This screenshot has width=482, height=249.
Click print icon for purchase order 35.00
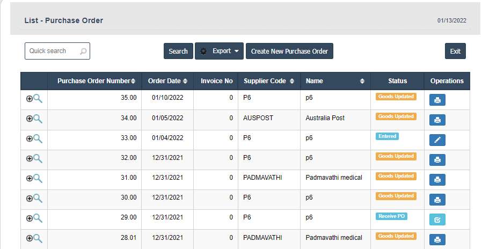(x=437, y=100)
